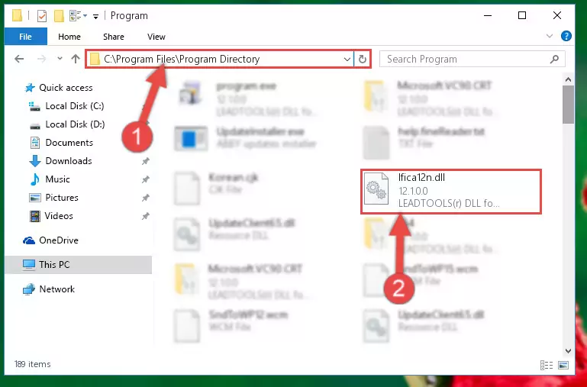Viewport: 587px width, 387px height.
Task: Open the View ribbon tab
Action: 156,37
